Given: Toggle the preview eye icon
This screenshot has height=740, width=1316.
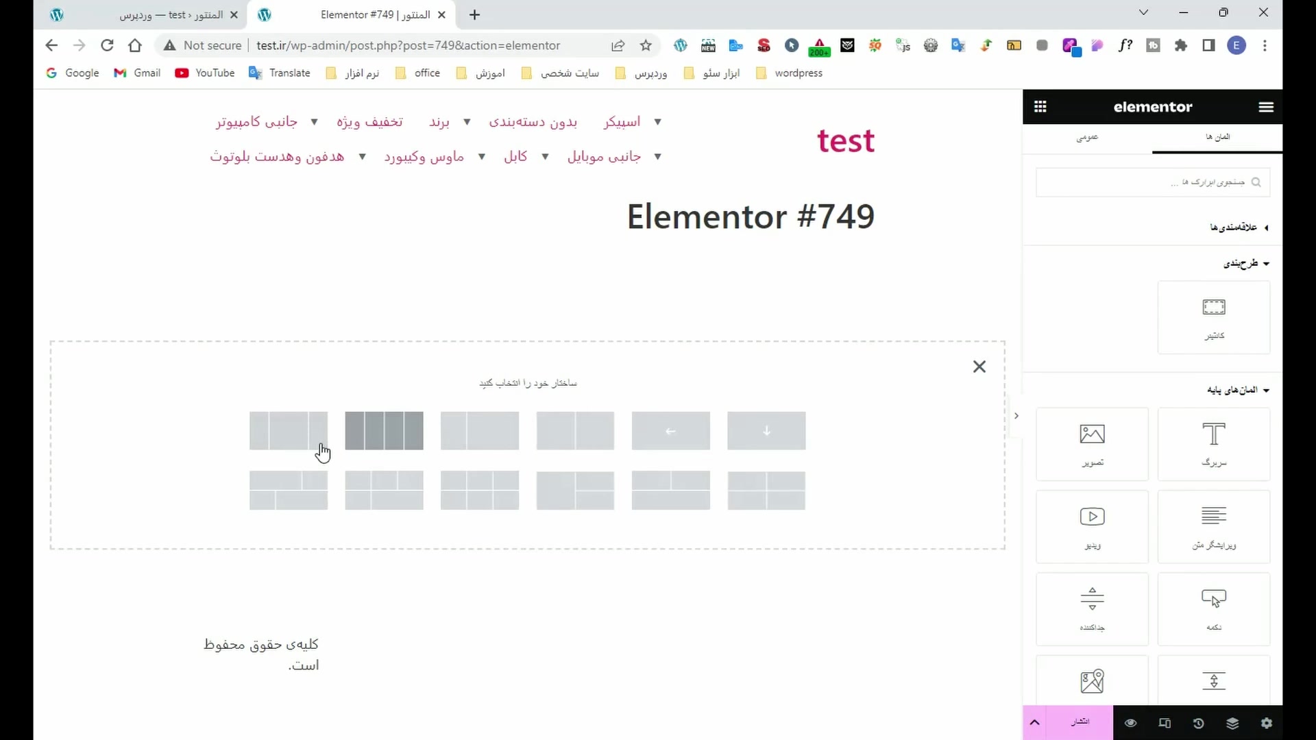Looking at the screenshot, I should 1130,723.
